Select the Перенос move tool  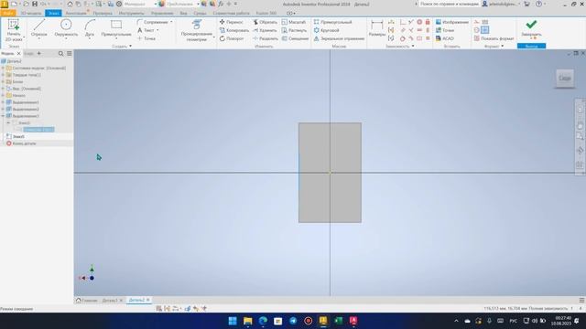point(232,22)
